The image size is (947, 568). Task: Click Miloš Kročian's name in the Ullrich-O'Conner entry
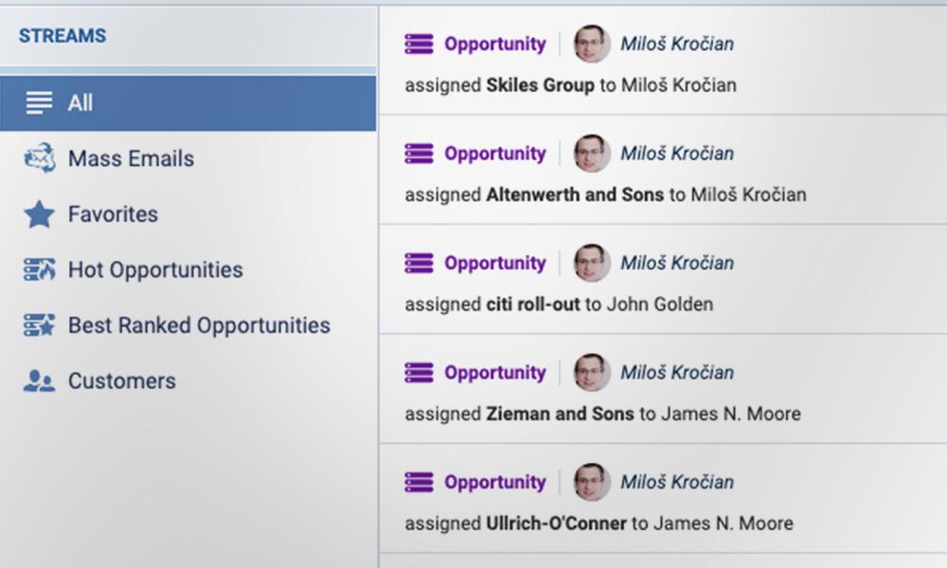(677, 483)
